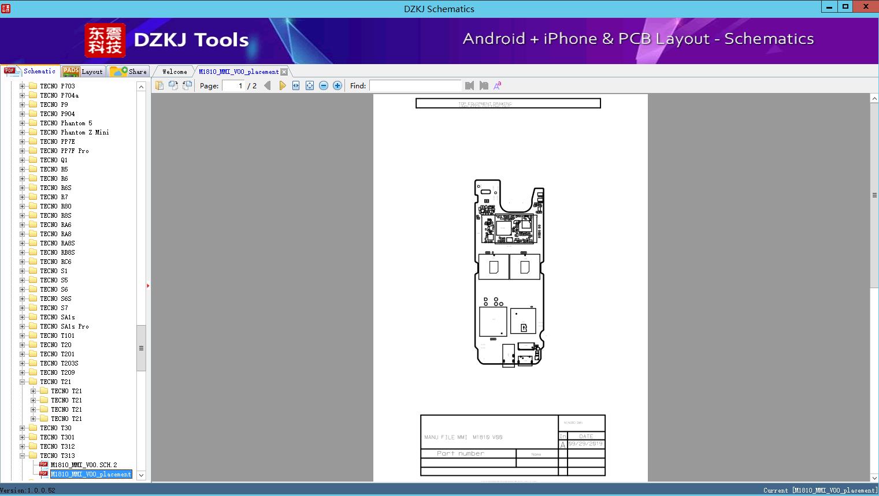Image resolution: width=879 pixels, height=496 pixels.
Task: Go to the next page arrow
Action: click(x=282, y=85)
